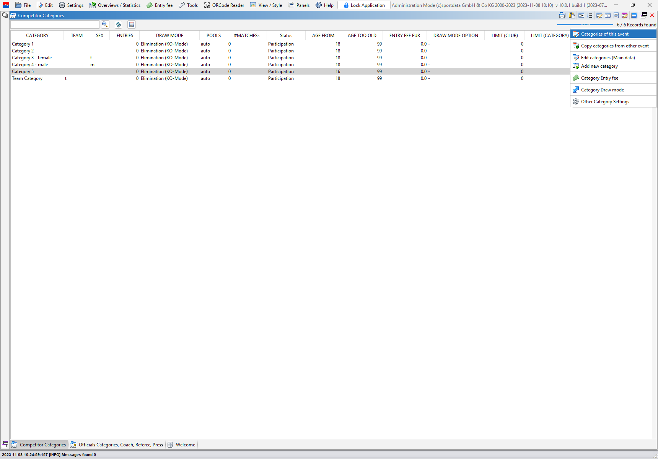Switch to Competitor Categories bottom tab
Screen dimensions: 658x459
(x=39, y=444)
